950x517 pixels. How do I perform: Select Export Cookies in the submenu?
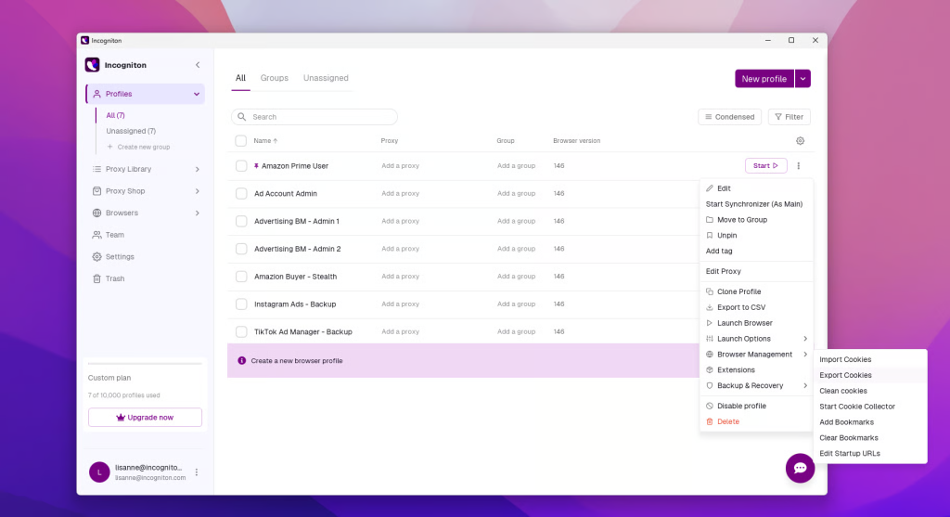pos(870,375)
